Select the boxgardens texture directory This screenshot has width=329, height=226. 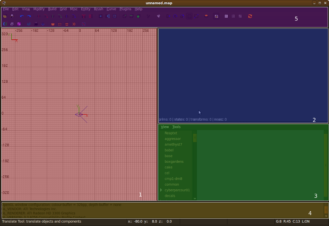[174, 162]
